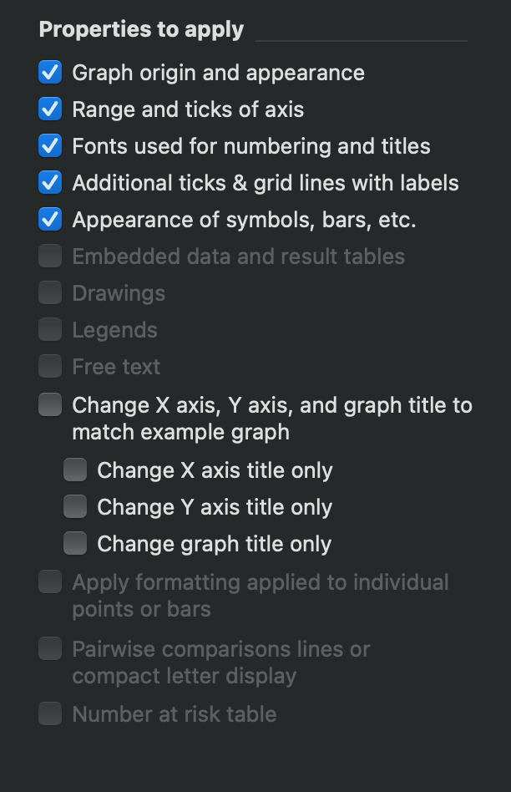Disable Fonts used for numbering and titles

(49, 146)
